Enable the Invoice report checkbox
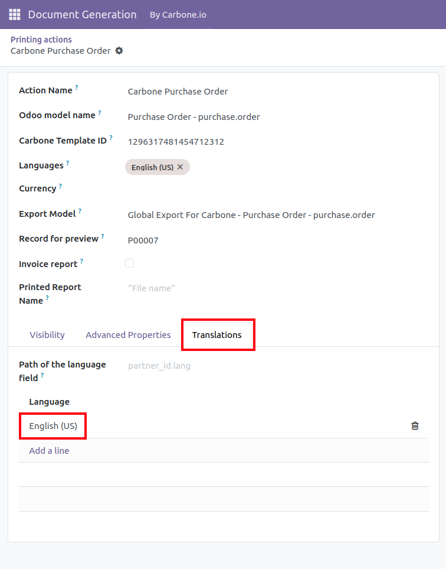 [x=129, y=263]
